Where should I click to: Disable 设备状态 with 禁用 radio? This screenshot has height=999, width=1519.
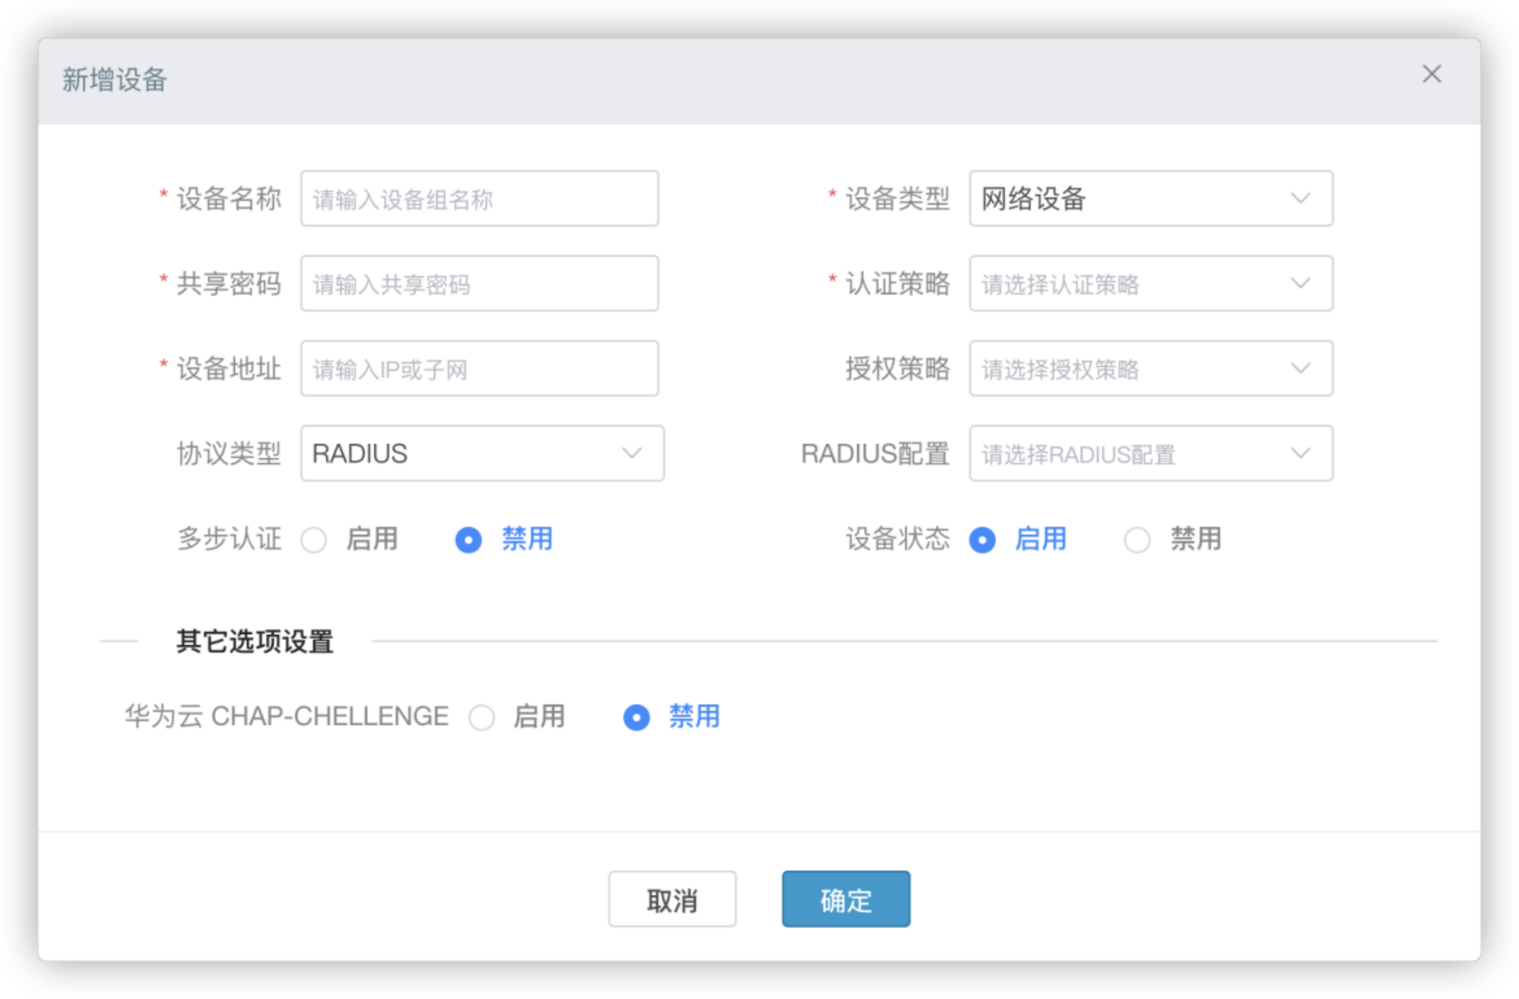[1137, 540]
